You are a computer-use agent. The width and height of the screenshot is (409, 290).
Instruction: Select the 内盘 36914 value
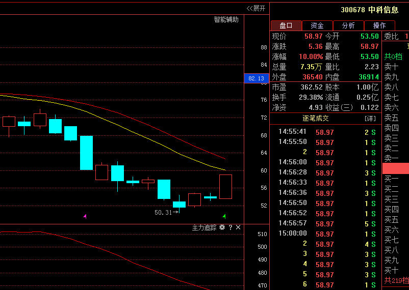point(369,77)
